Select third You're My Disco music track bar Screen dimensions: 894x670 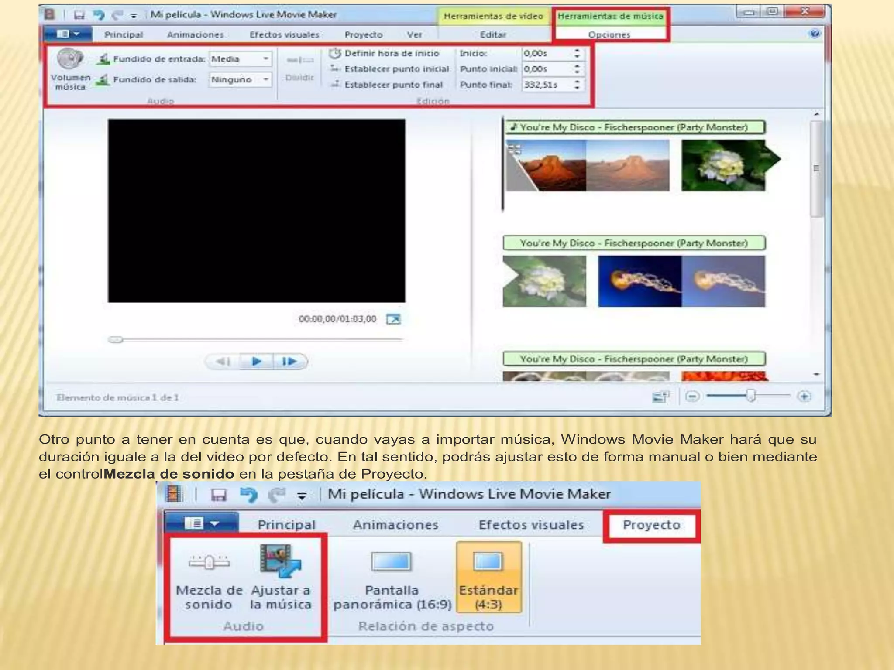coord(634,359)
